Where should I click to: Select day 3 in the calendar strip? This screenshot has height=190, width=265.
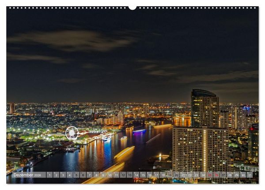point(63,175)
